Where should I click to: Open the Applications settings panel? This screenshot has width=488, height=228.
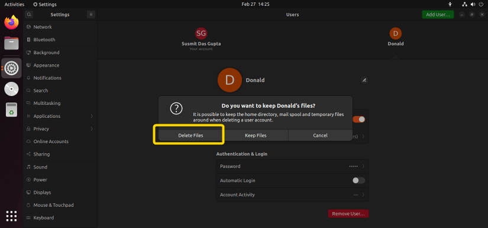(60, 116)
